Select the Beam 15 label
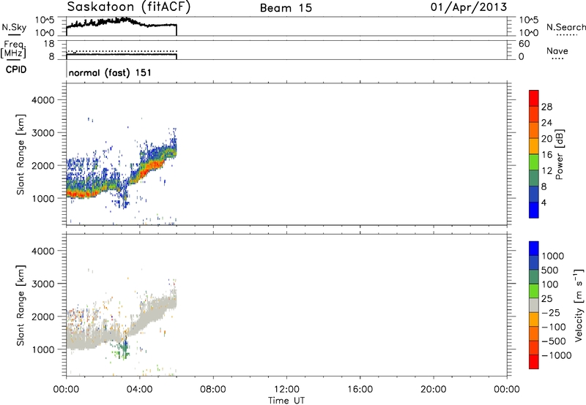This screenshot has width=586, height=405. click(x=286, y=8)
